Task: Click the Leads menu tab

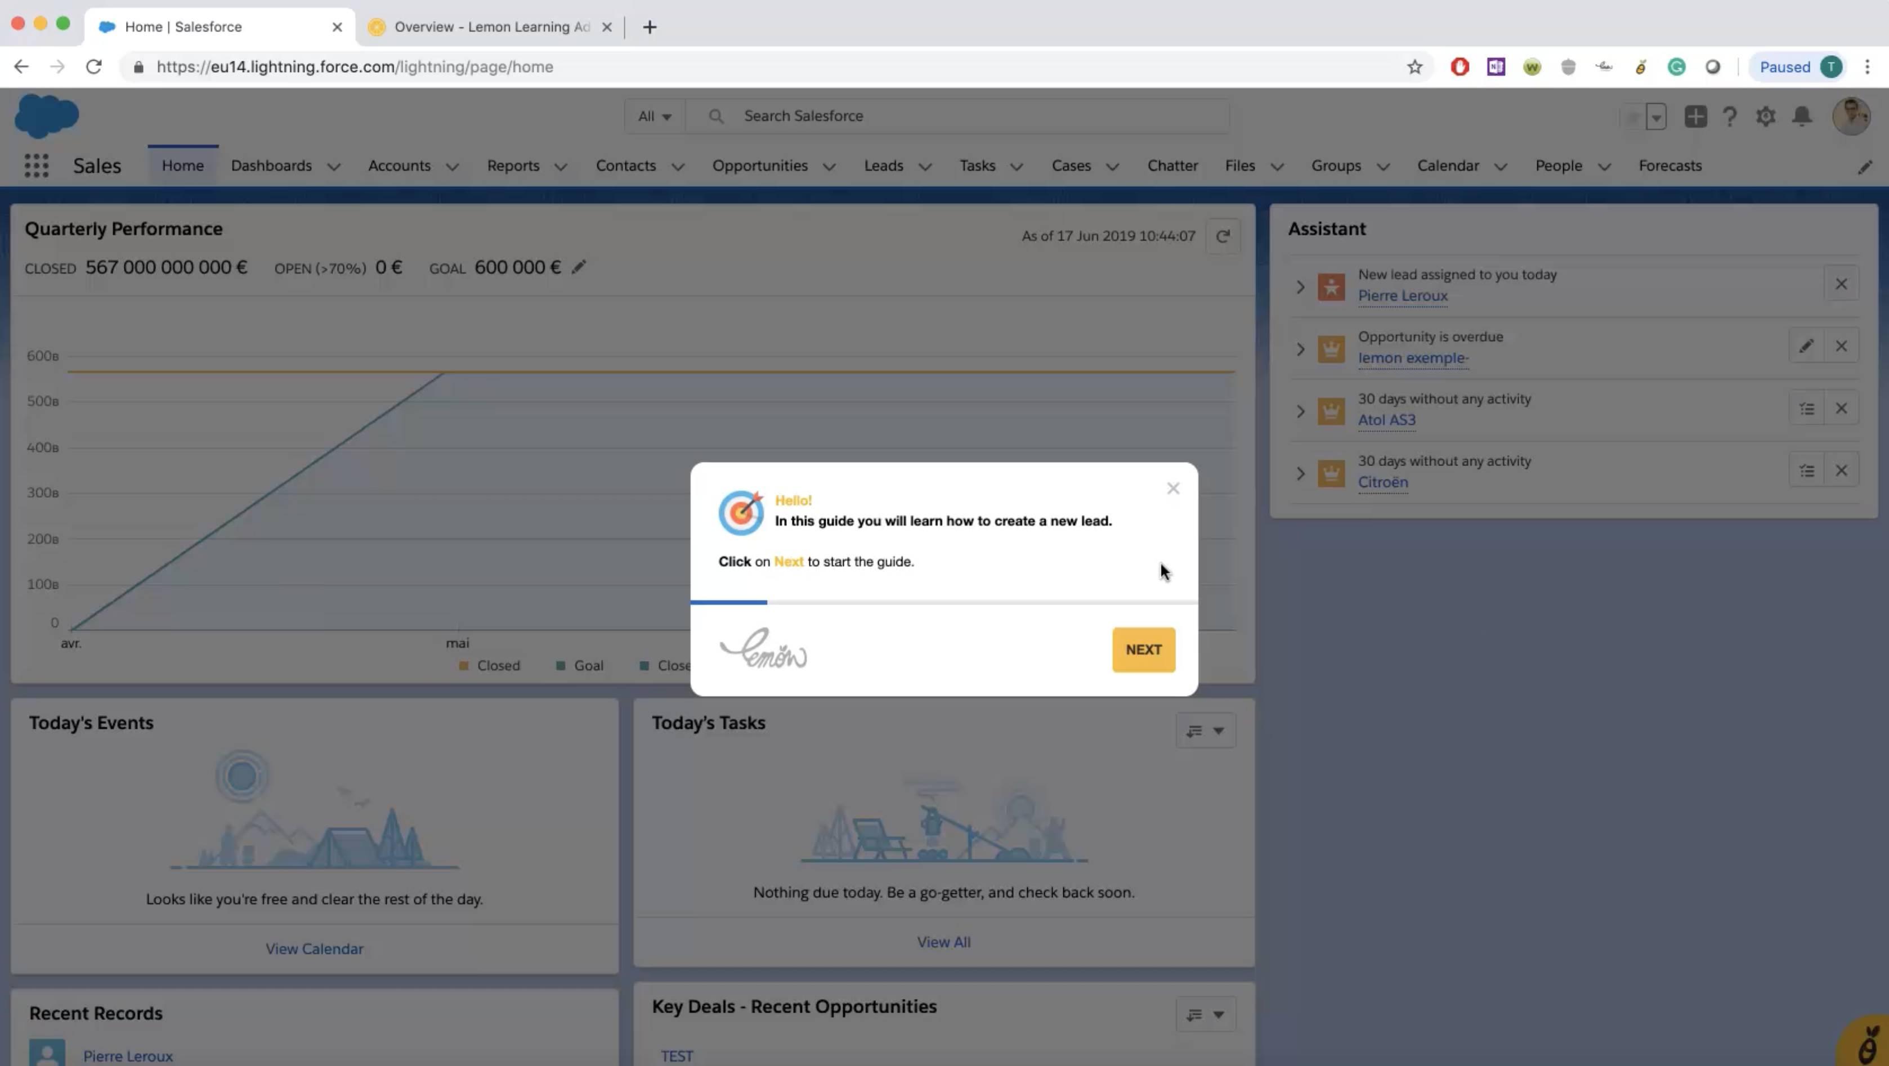Action: (884, 165)
